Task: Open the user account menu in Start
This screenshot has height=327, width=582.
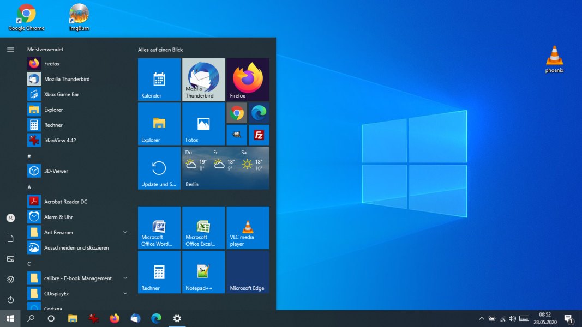Action: (x=10, y=218)
